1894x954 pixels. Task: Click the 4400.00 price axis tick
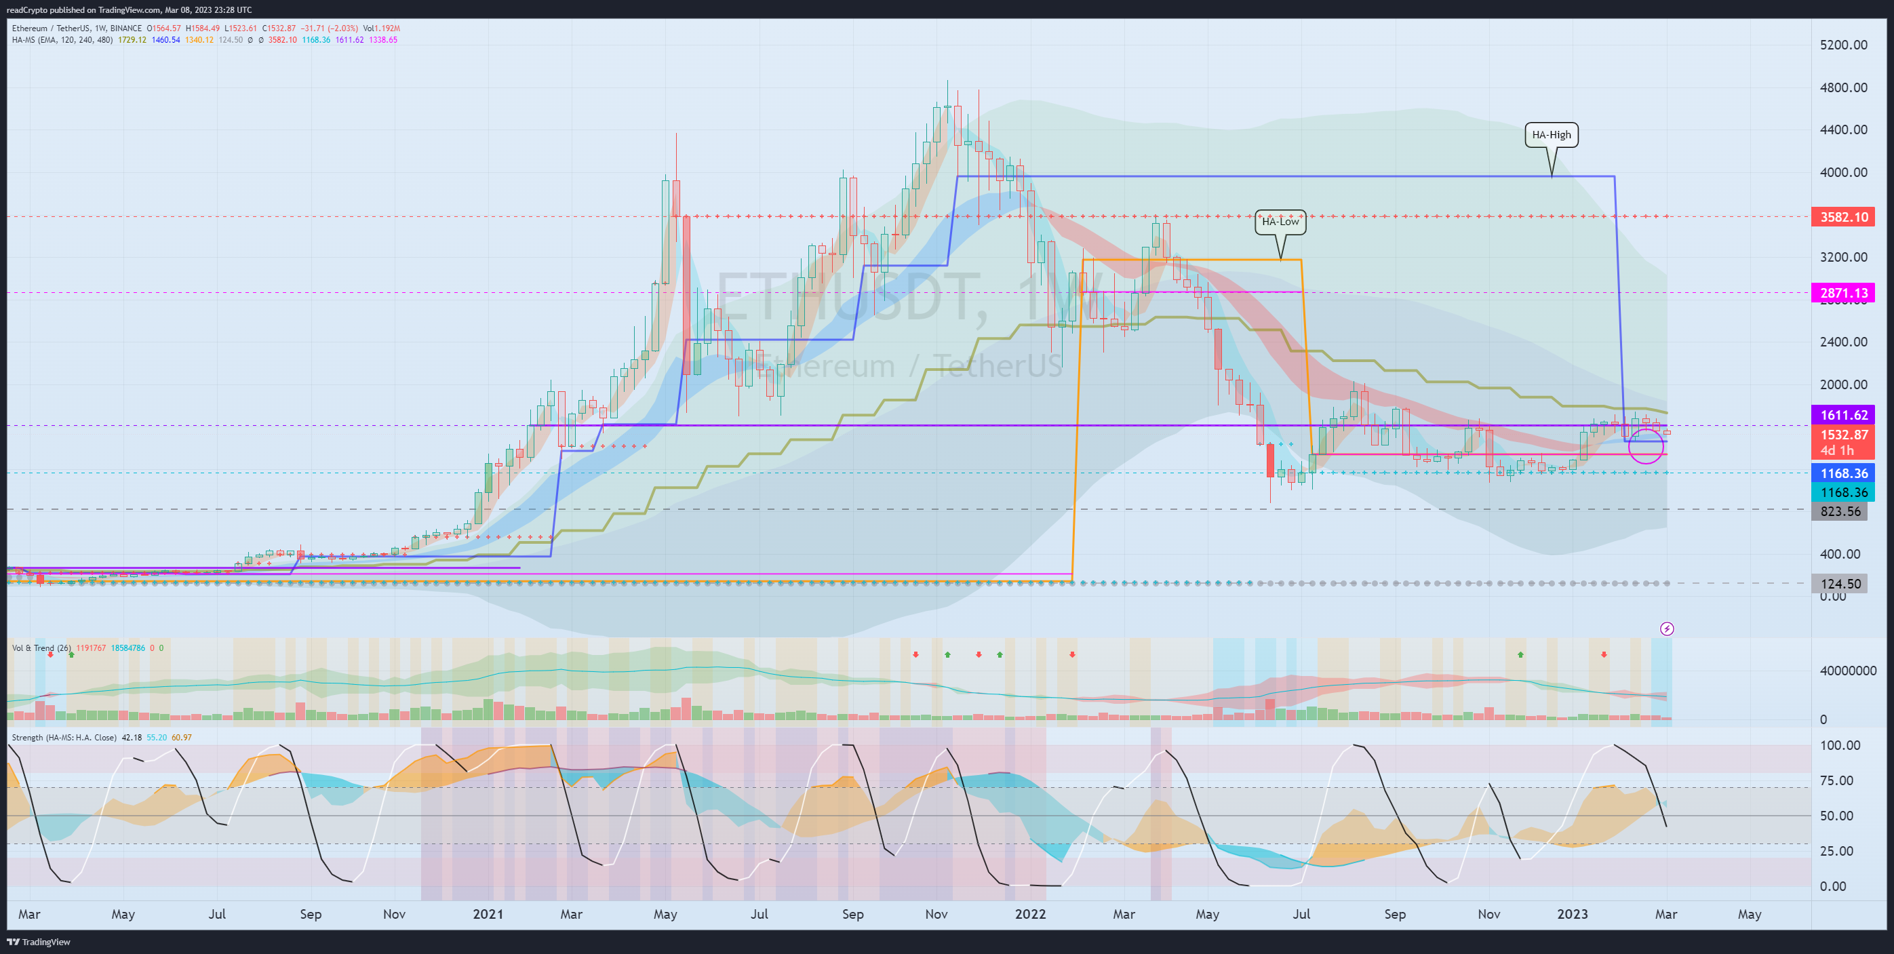pos(1843,130)
